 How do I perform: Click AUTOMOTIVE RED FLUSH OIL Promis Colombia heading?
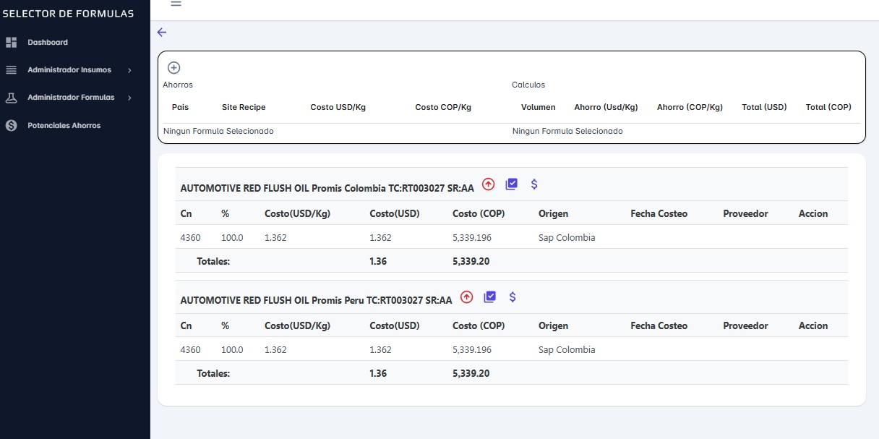pyautogui.click(x=327, y=188)
